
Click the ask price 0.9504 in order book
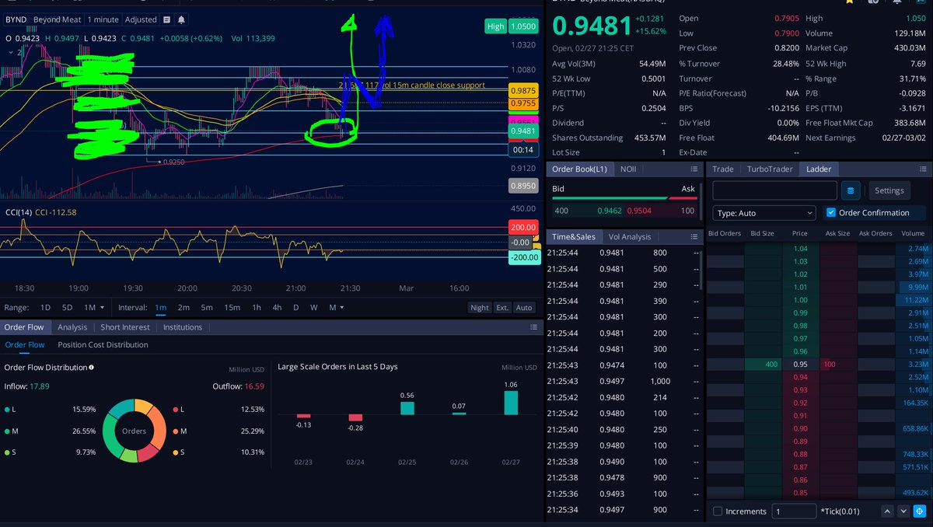pyautogui.click(x=639, y=210)
